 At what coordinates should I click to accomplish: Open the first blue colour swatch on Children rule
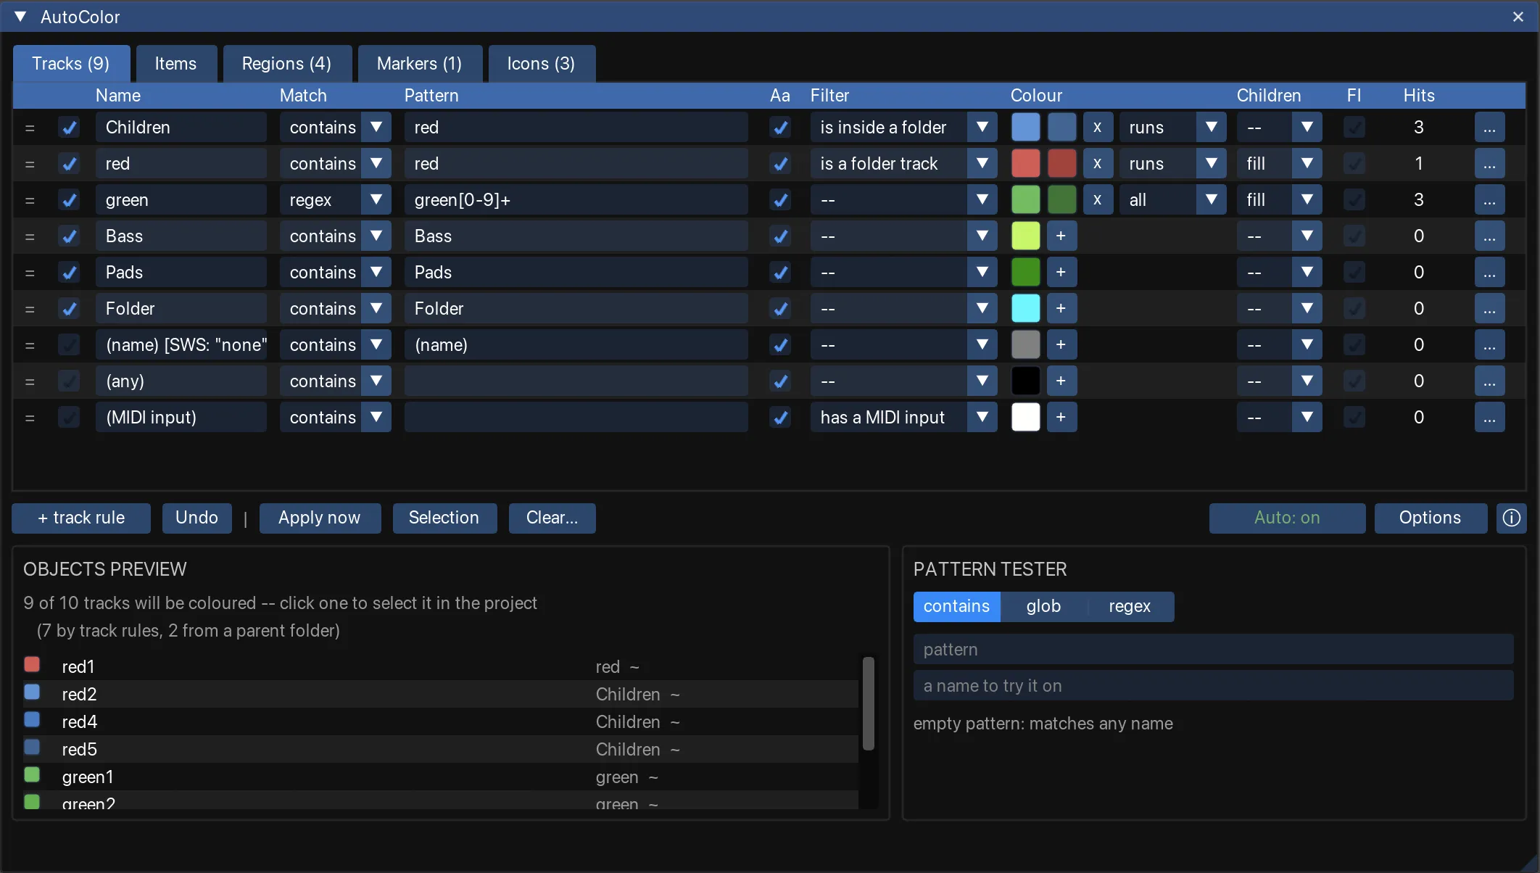click(1026, 128)
